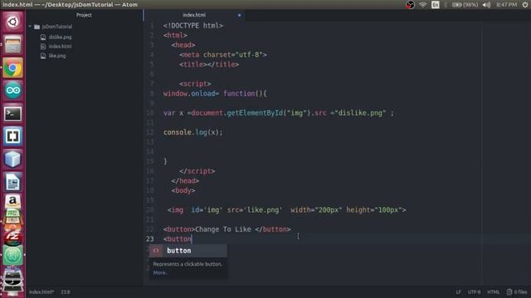
Task: Focus the Atom icon in the dock
Action: pos(13,256)
